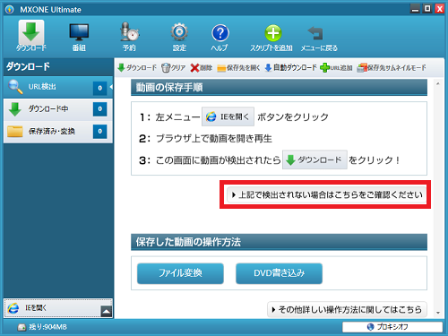Click step 2 text ブラウザ上で動画を開き再生
The width and height of the screenshot is (448, 336).
click(214, 139)
